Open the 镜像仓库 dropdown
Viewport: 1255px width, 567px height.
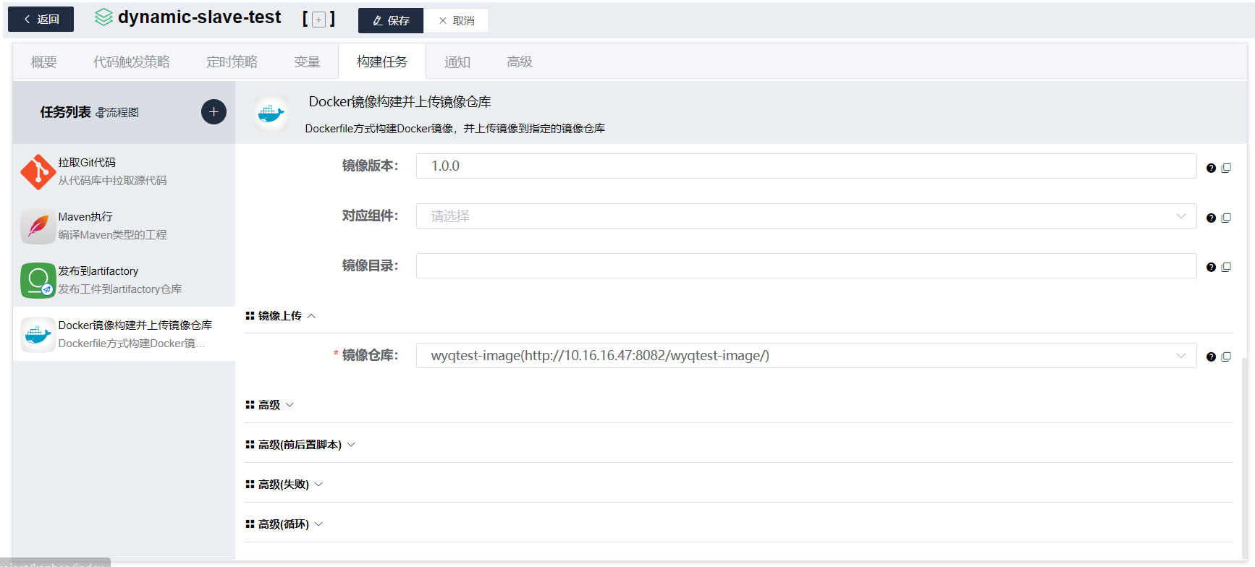click(806, 355)
